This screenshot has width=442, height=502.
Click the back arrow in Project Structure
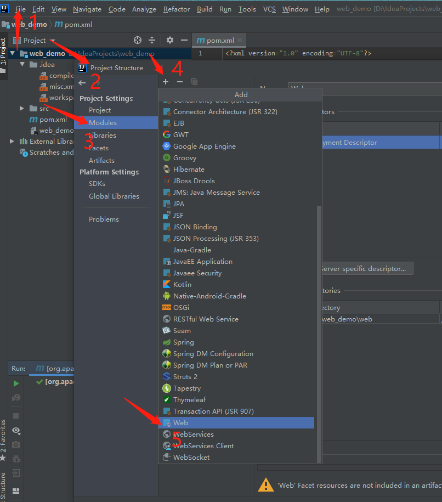pos(82,83)
